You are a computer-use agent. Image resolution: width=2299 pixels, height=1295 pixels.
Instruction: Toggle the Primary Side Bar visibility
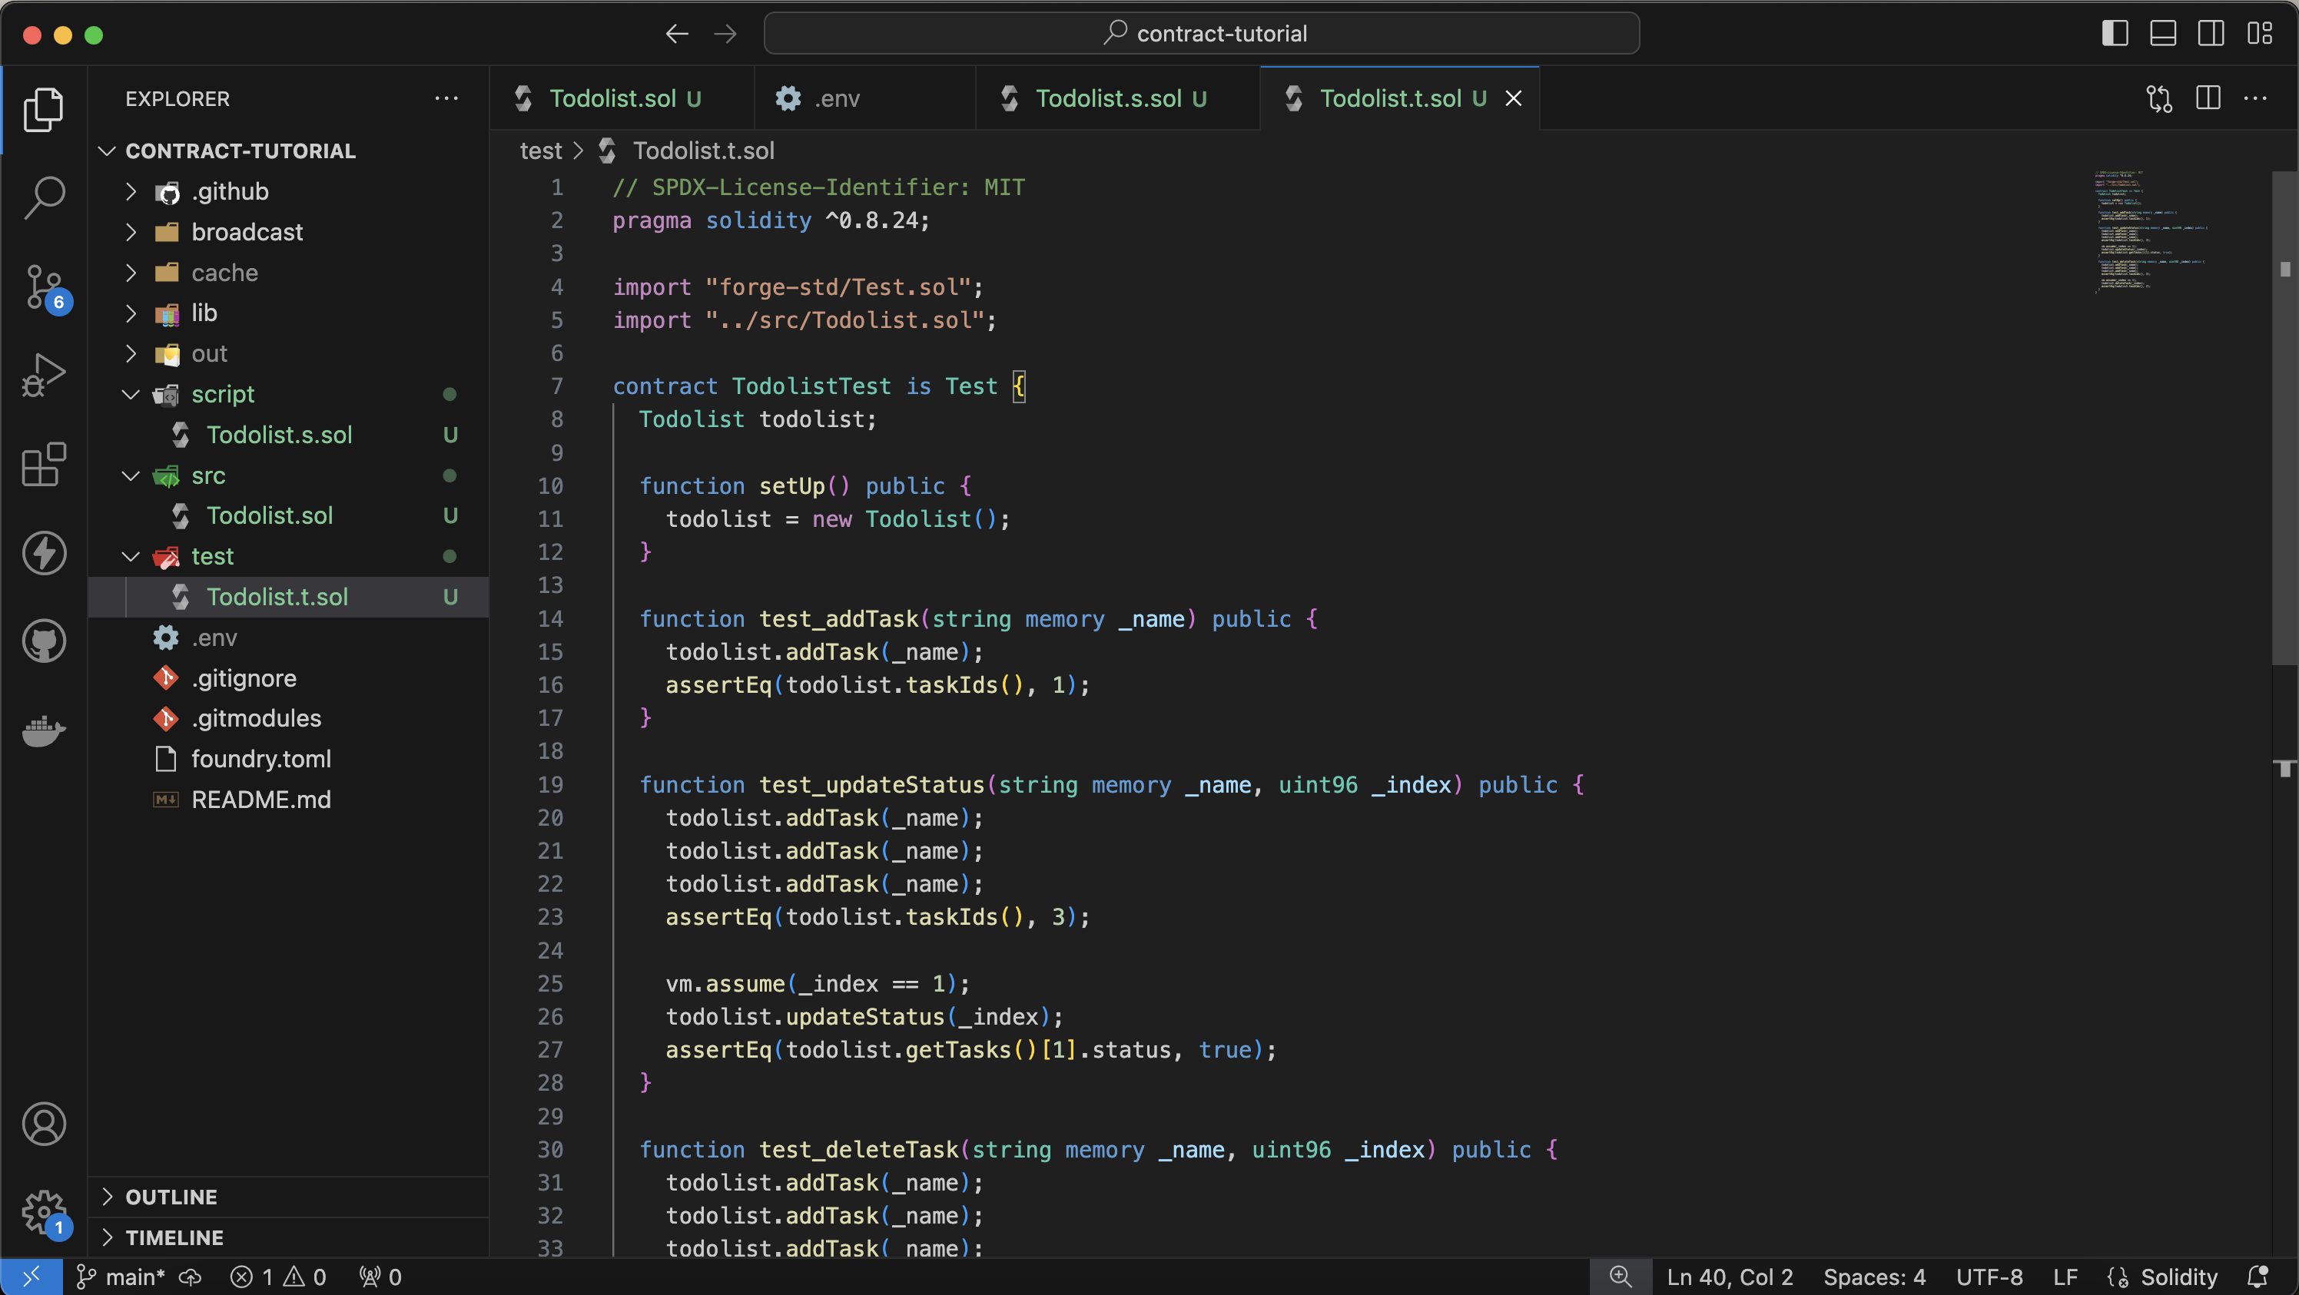click(2115, 34)
